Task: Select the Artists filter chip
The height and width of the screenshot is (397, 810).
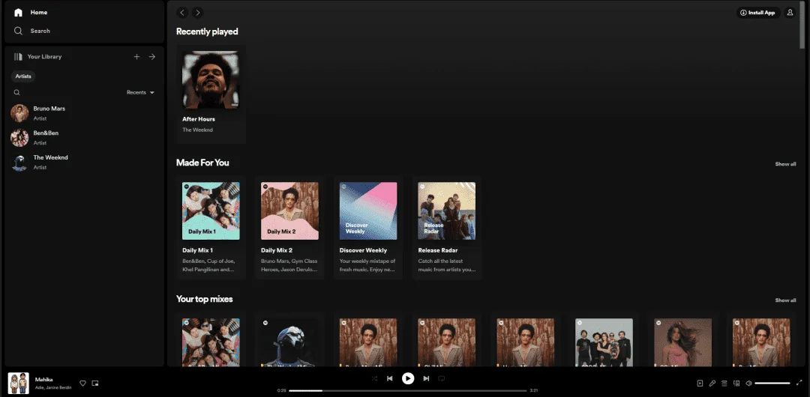Action: 23,76
